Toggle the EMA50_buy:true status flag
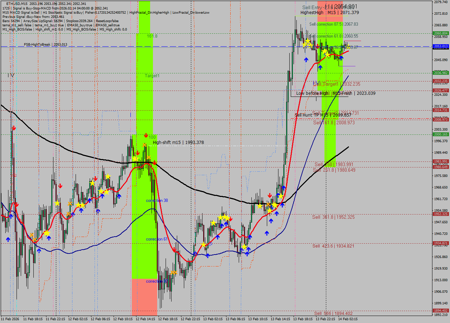The width and height of the screenshot is (450, 323). coord(79,25)
